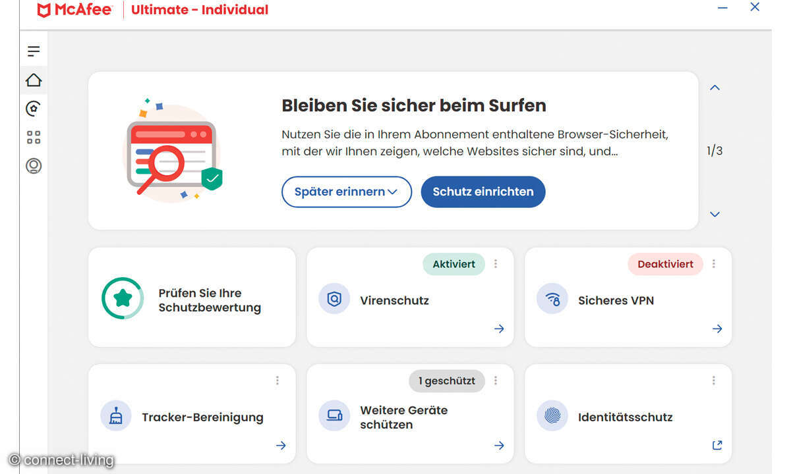Select the Sicheres VPN label
Screen dimensions: 791x474
tap(616, 300)
